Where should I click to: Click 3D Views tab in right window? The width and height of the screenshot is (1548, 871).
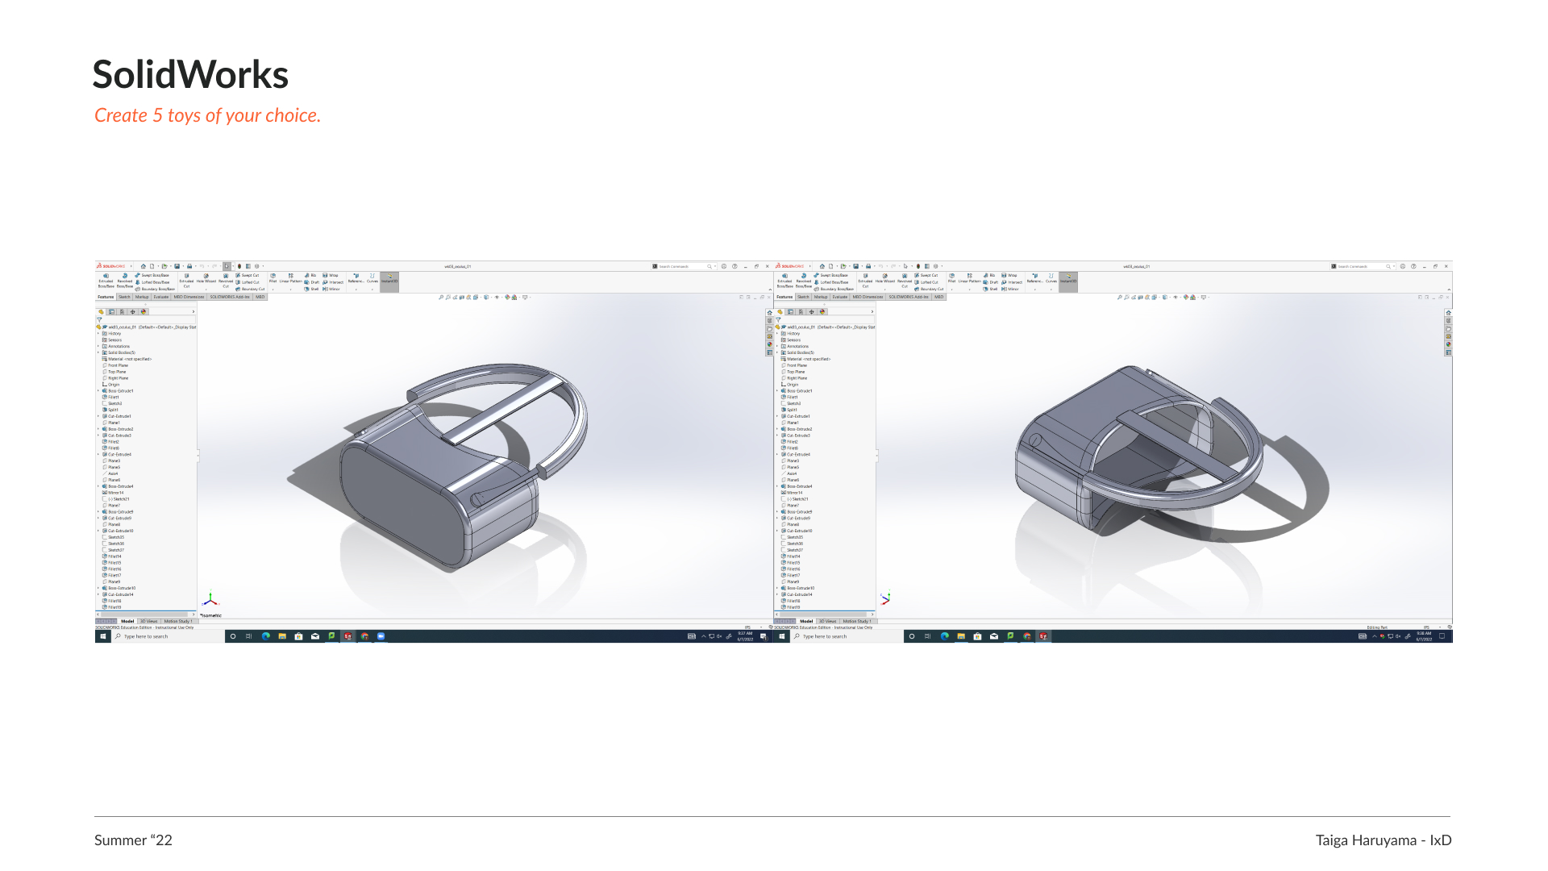(x=827, y=621)
